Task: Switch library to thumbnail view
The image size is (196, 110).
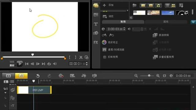Action: coord(173,5)
